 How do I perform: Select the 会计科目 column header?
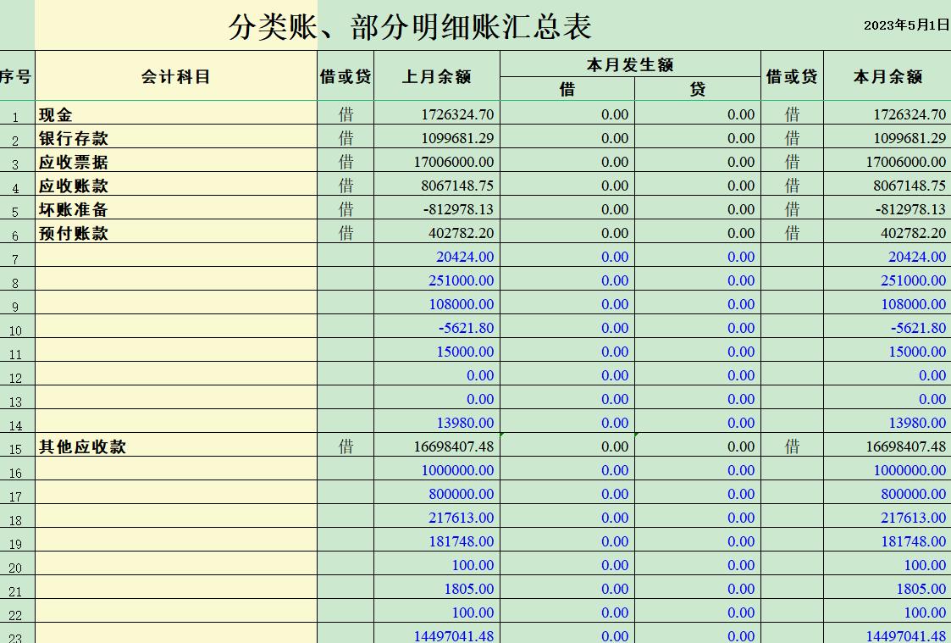pos(174,75)
